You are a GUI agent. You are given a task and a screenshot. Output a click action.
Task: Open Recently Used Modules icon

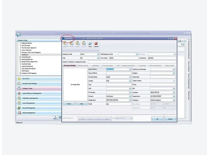19,83
